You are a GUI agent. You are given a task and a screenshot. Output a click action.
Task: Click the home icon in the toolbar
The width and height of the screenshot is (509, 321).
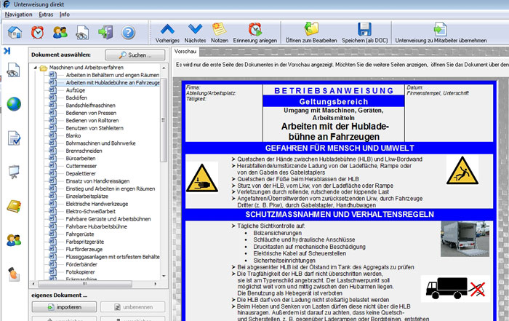pos(15,33)
